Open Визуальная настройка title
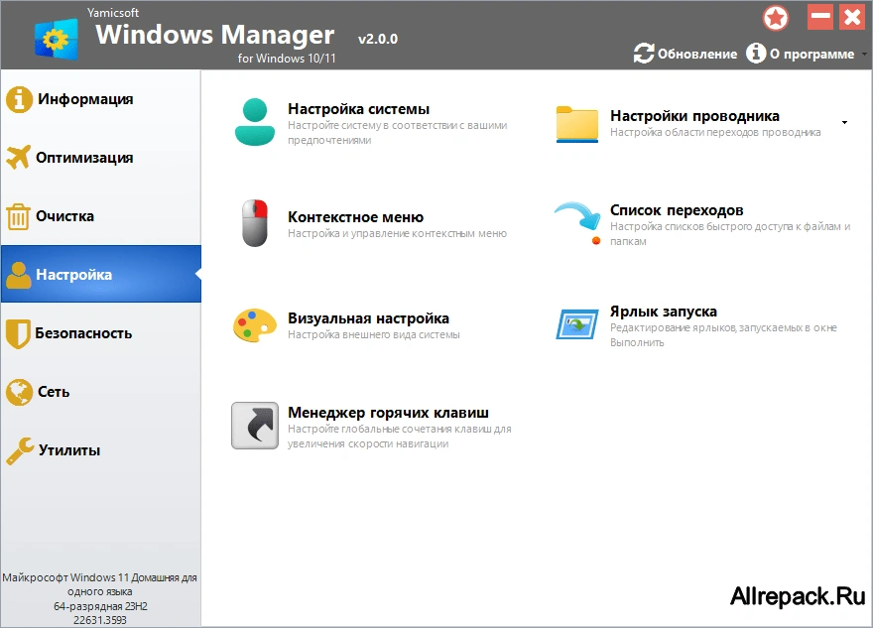The width and height of the screenshot is (873, 628). coord(369,318)
